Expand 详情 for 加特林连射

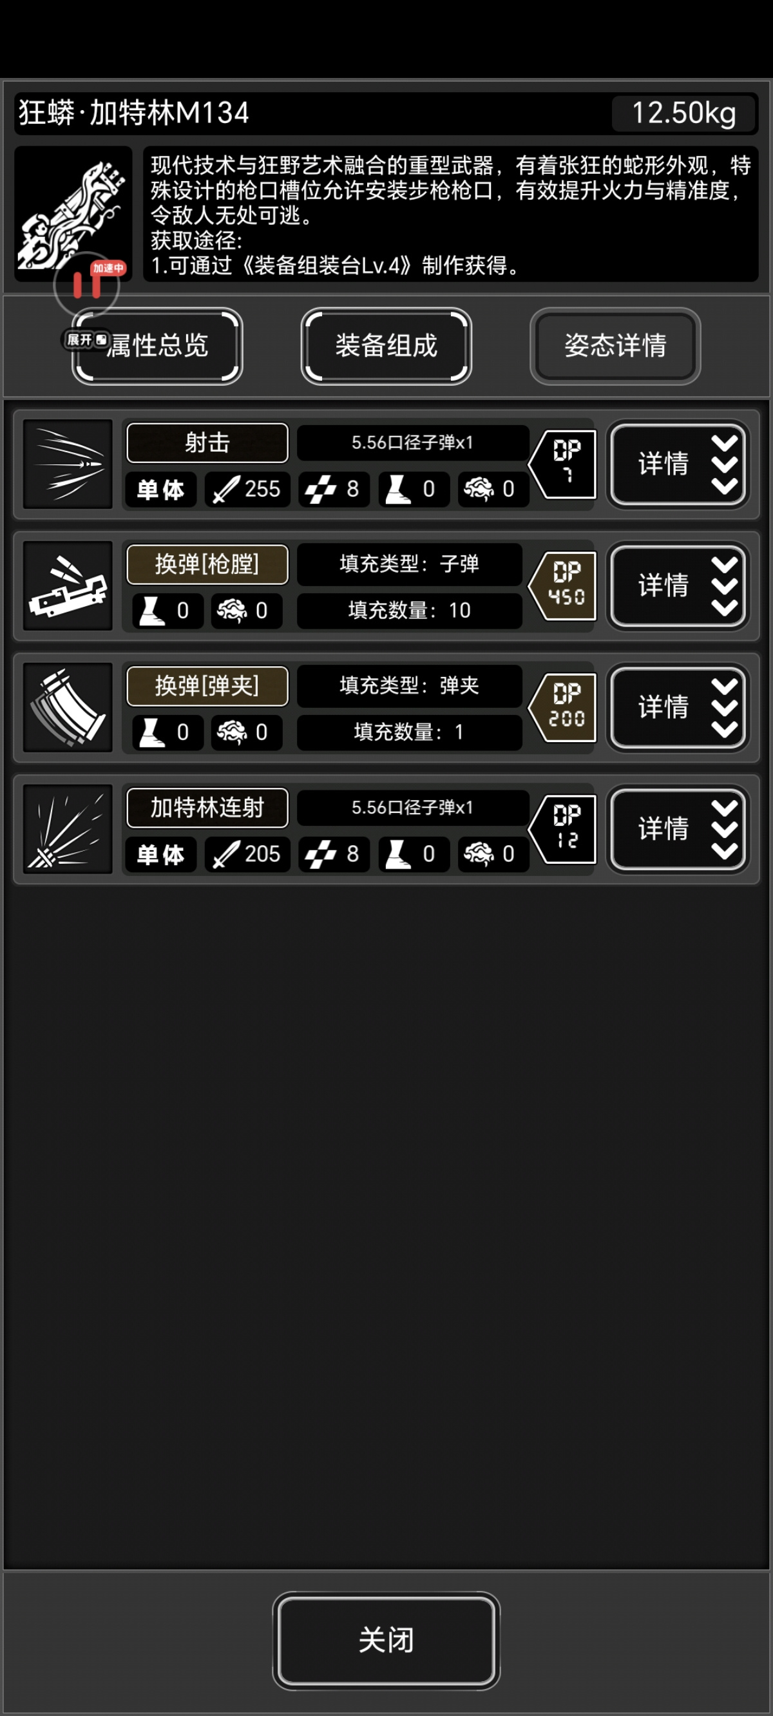678,830
